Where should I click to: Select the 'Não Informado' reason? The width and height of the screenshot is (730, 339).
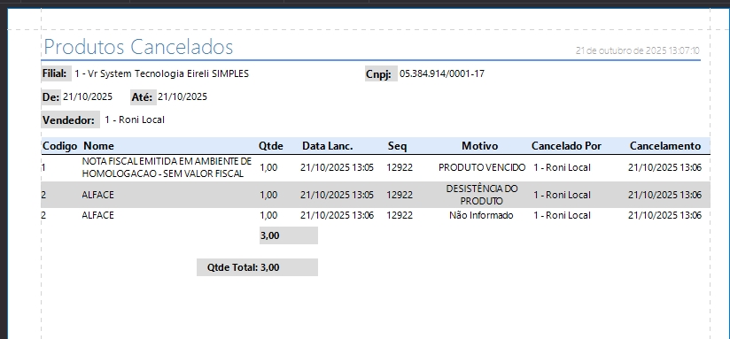pyautogui.click(x=481, y=215)
